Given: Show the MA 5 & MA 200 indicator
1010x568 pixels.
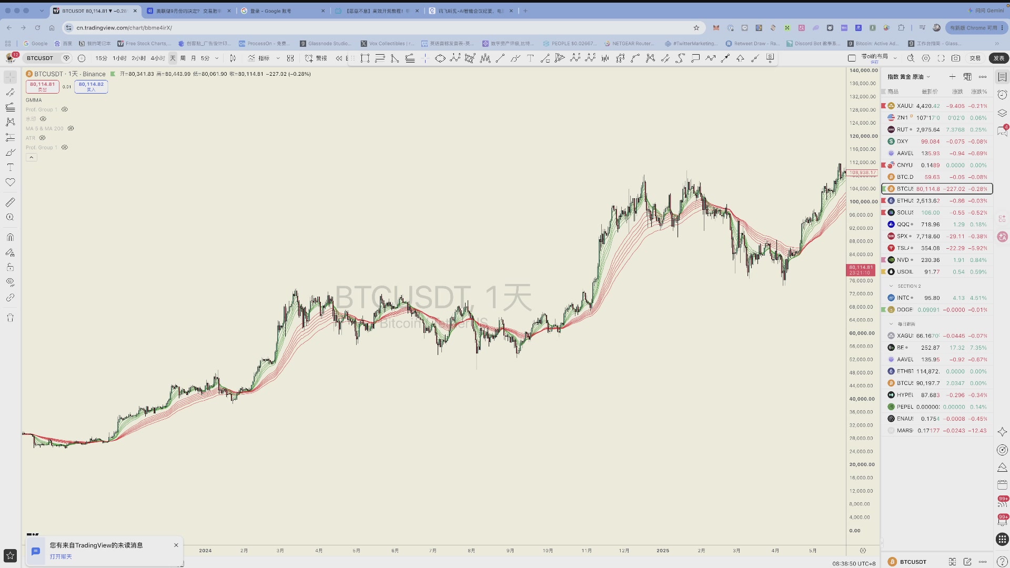Looking at the screenshot, I should point(70,128).
